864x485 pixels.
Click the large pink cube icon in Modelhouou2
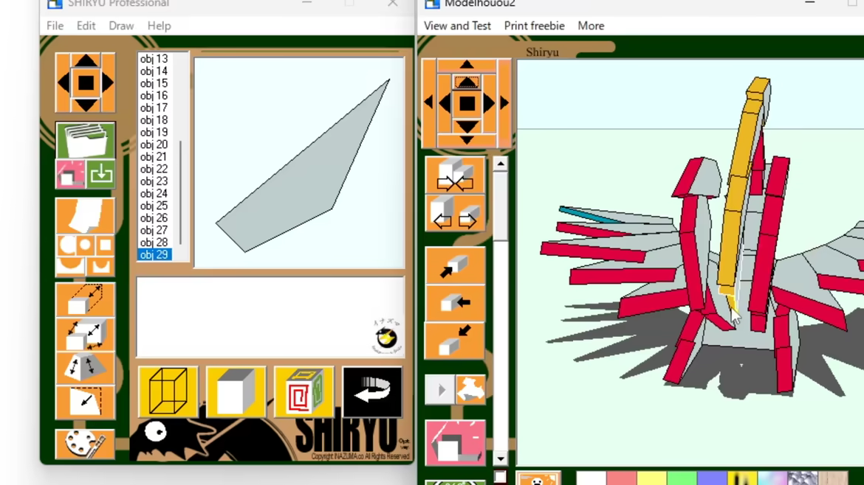[x=455, y=443]
